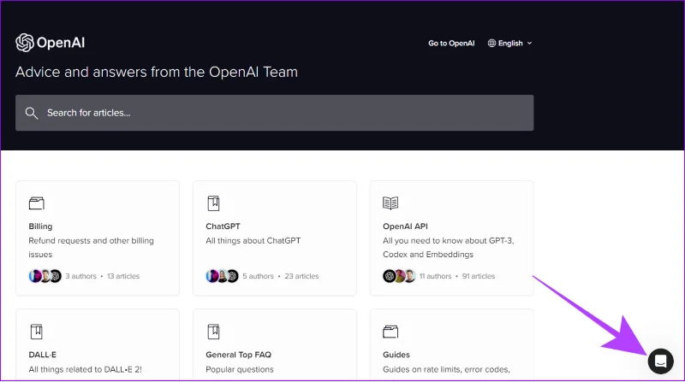Click the DALL·E bookmark icon
This screenshot has height=382, width=685.
(x=37, y=332)
